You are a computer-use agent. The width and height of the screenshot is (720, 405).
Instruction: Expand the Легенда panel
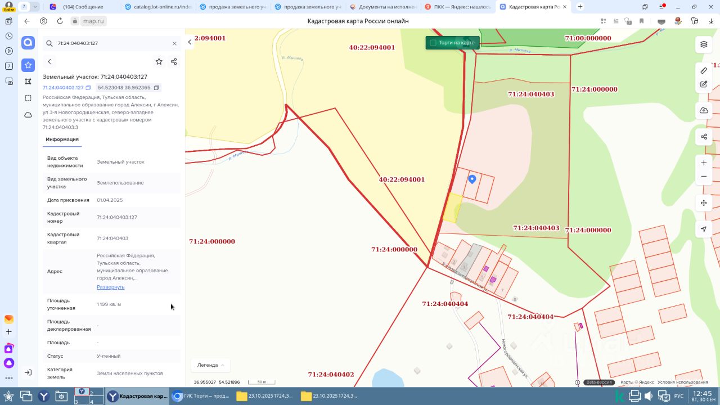pyautogui.click(x=211, y=365)
